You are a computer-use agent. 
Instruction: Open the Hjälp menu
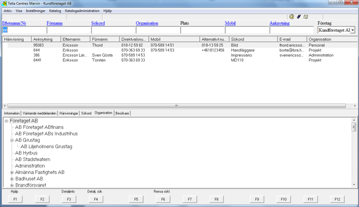[108, 11]
